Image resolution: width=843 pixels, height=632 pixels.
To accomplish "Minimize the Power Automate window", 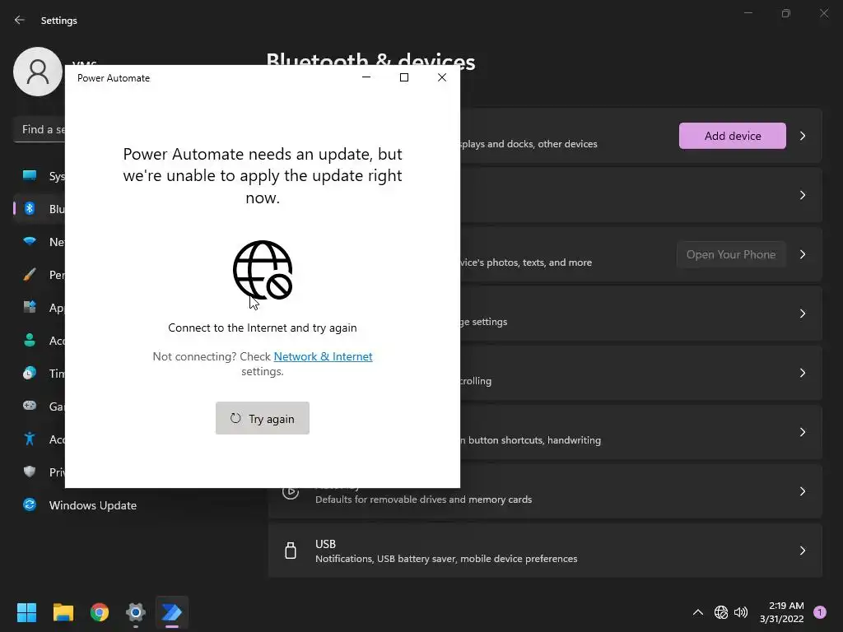I will (x=366, y=77).
